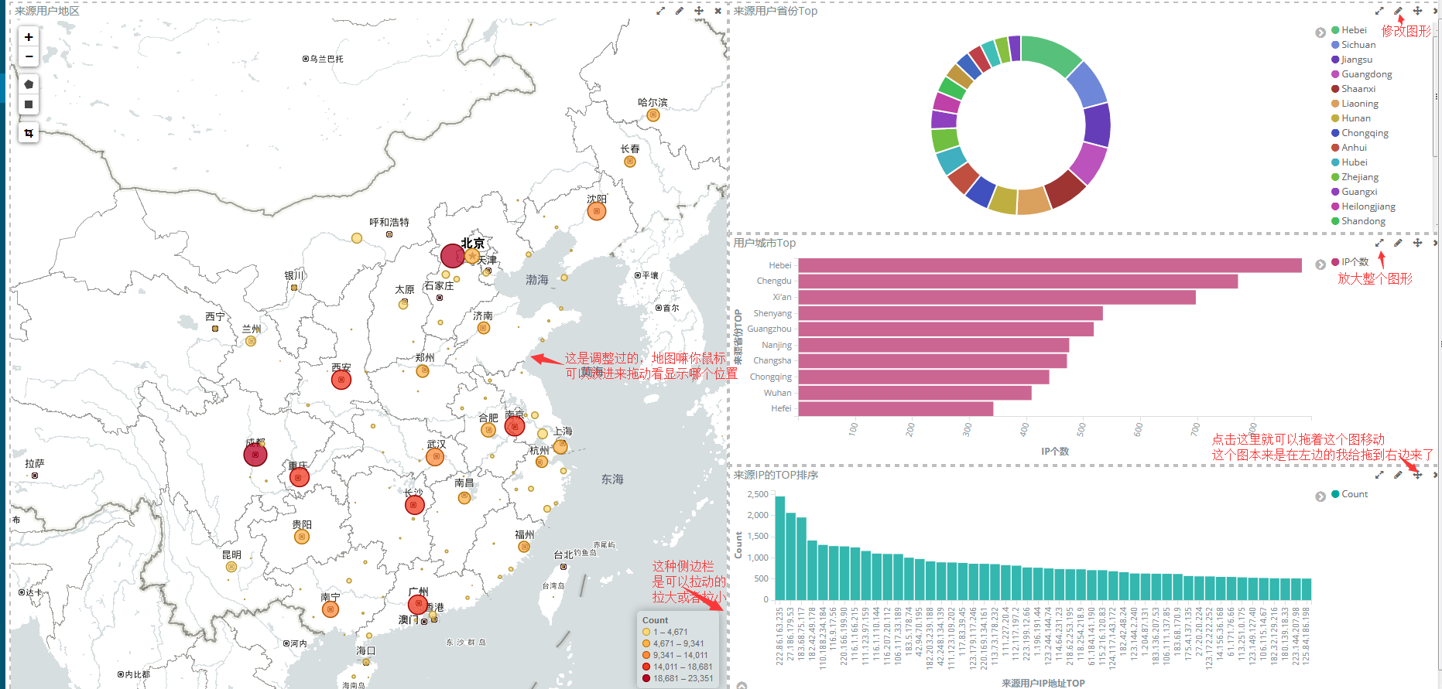Edit the 来源用户省份Top visualization with pencil icon
The width and height of the screenshot is (1442, 689).
[x=1398, y=11]
